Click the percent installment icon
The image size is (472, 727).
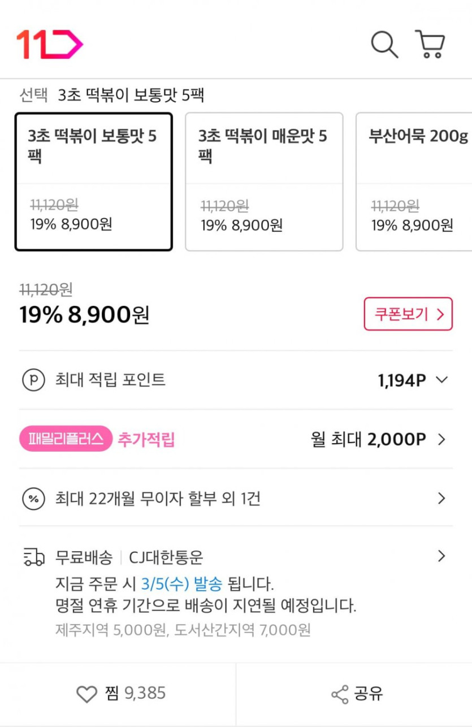click(33, 499)
